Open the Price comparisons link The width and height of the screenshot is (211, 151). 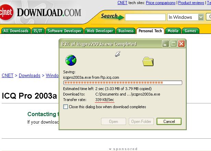pyautogui.click(x=161, y=3)
